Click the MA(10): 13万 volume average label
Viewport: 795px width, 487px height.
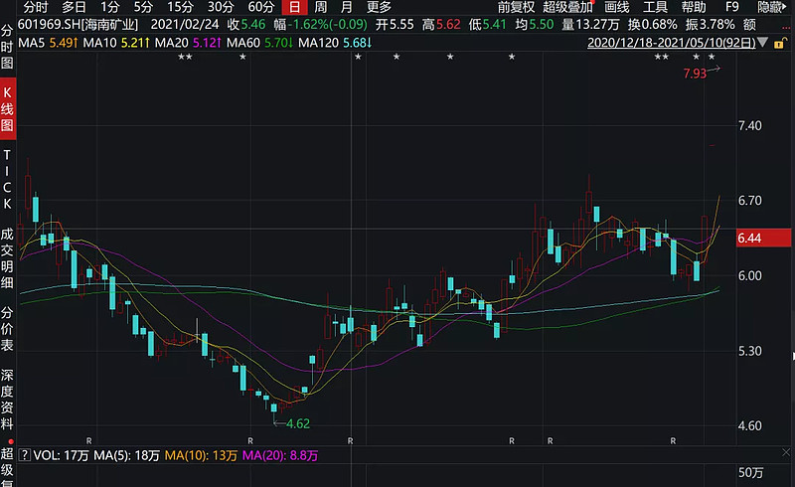coord(201,455)
